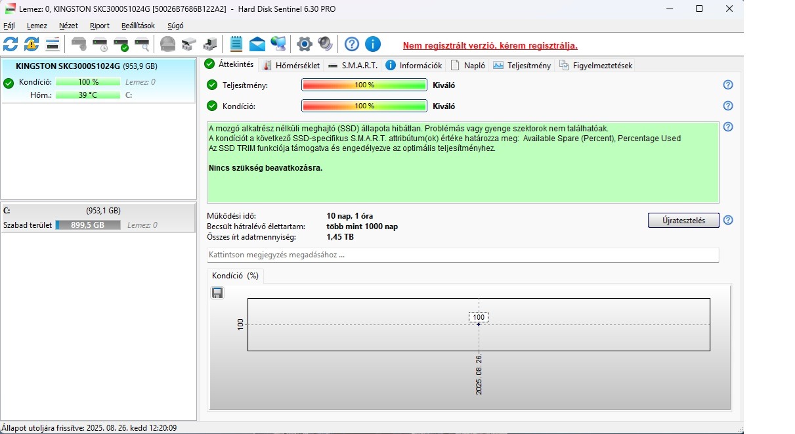Click the drive with connectors toolbar icon

tap(189, 44)
